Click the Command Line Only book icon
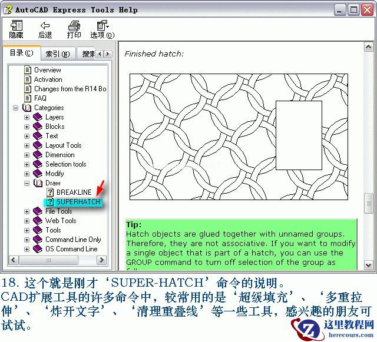 [x=38, y=240]
